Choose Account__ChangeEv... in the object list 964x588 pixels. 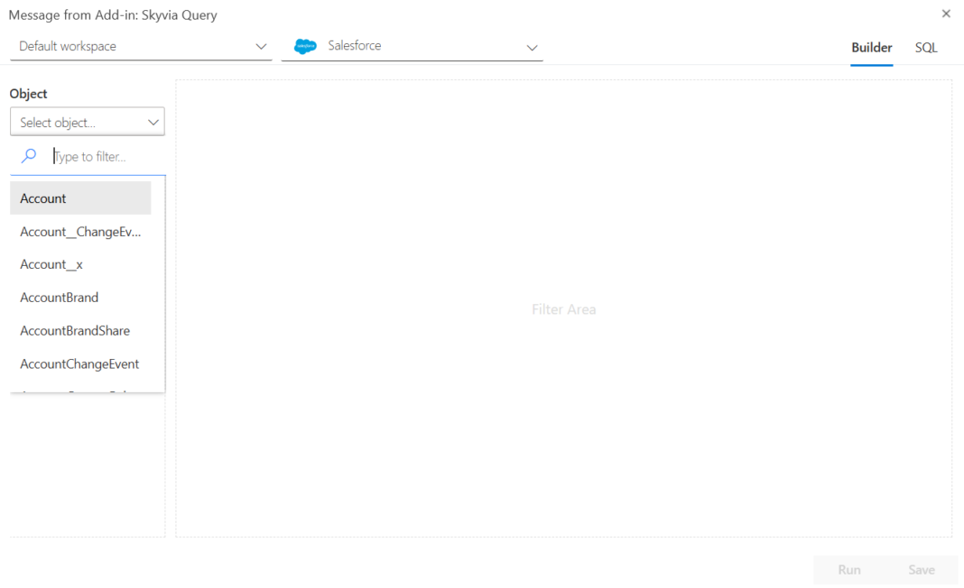80,232
